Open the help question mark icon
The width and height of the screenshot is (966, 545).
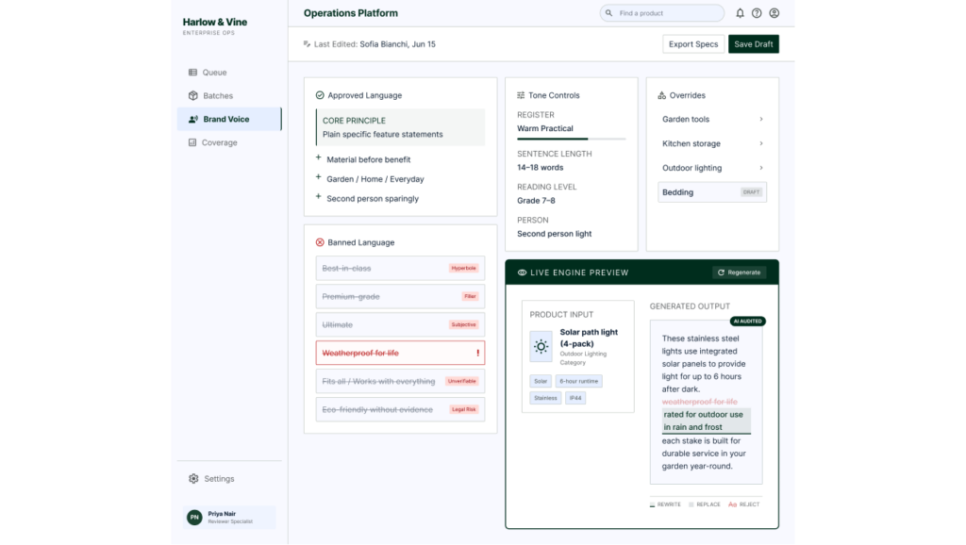(x=757, y=13)
